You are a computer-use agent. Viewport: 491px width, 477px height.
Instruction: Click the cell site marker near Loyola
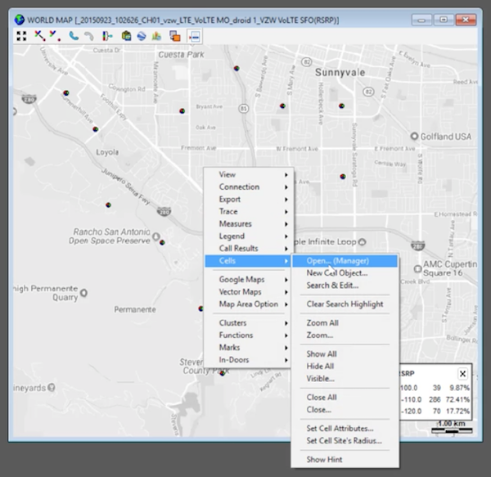click(97, 128)
